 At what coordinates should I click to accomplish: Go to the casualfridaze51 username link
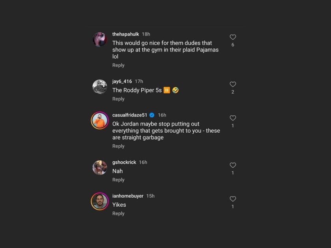coord(130,115)
